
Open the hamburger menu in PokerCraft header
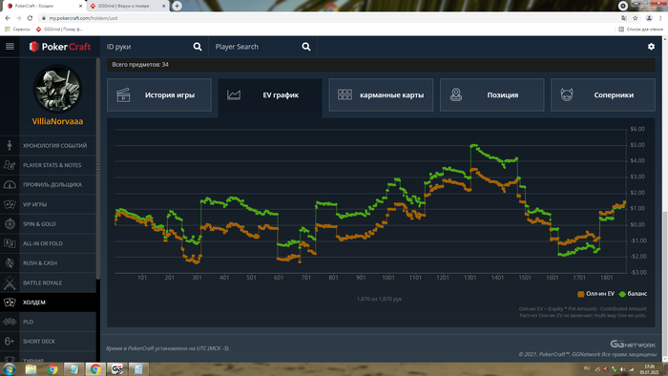pos(10,47)
